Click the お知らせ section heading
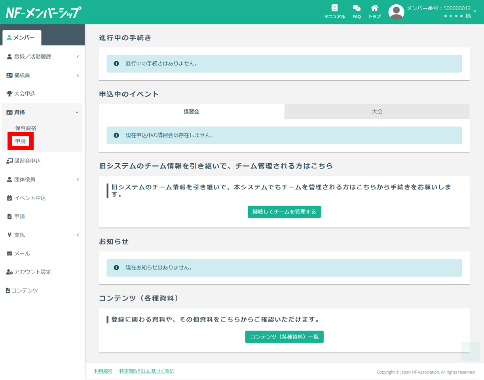 click(114, 242)
